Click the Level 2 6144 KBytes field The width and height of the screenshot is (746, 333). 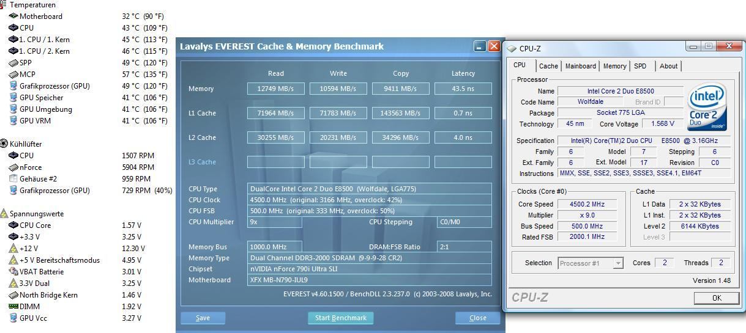pos(699,226)
